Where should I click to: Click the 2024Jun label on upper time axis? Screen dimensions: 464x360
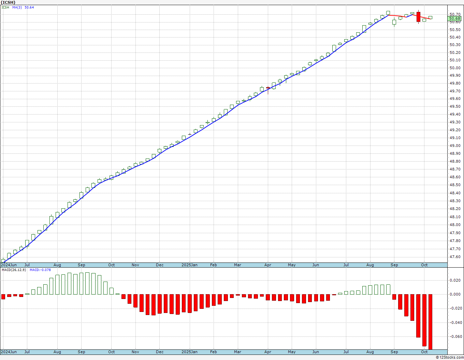point(9,265)
